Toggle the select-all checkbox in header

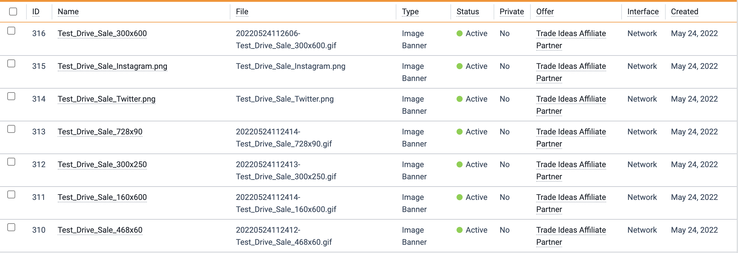pyautogui.click(x=13, y=12)
